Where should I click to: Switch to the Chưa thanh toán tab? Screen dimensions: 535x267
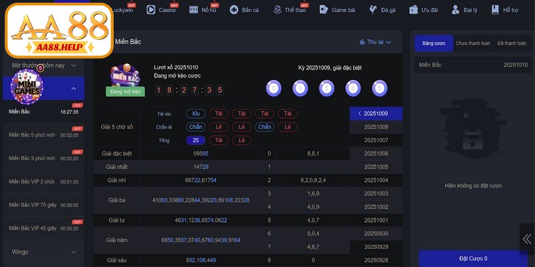(473, 43)
